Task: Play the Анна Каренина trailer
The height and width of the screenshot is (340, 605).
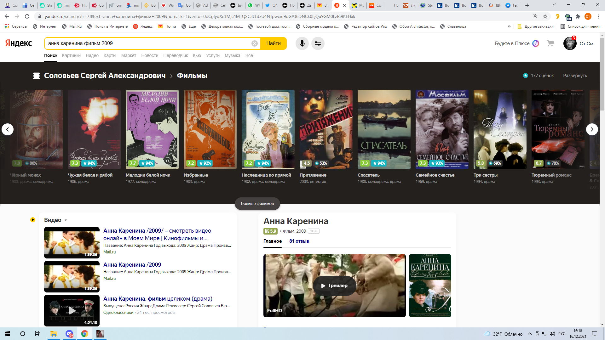Action: pyautogui.click(x=334, y=286)
